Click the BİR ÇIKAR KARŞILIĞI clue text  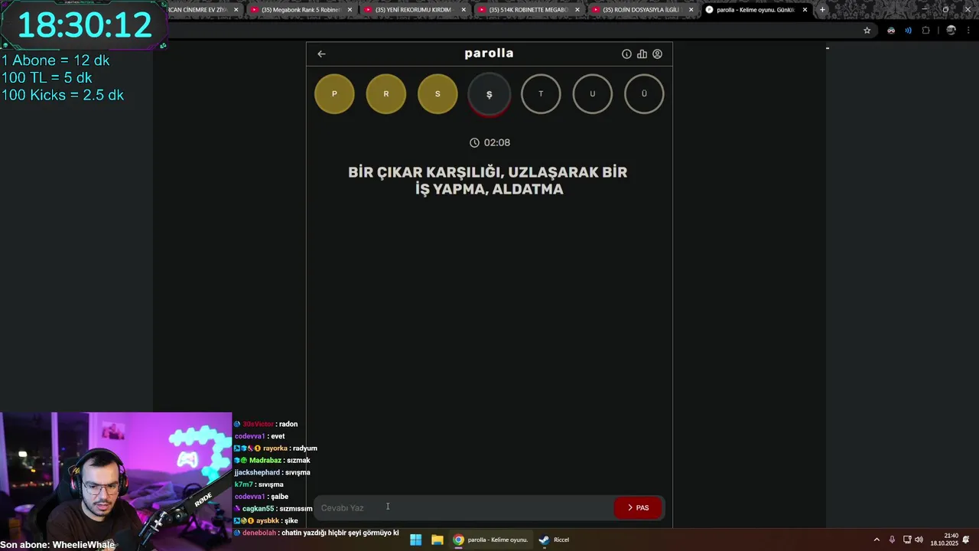(488, 181)
